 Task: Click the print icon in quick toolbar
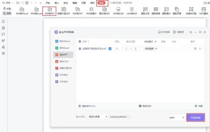27,3
